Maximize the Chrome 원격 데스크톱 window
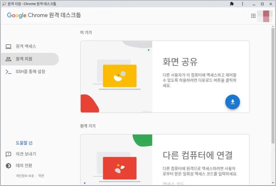276x186 pixels. click(262, 4)
